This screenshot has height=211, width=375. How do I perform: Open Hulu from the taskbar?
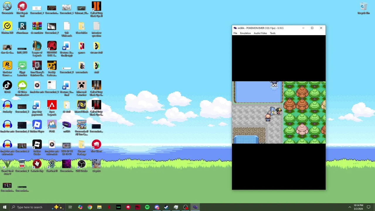[118, 207]
